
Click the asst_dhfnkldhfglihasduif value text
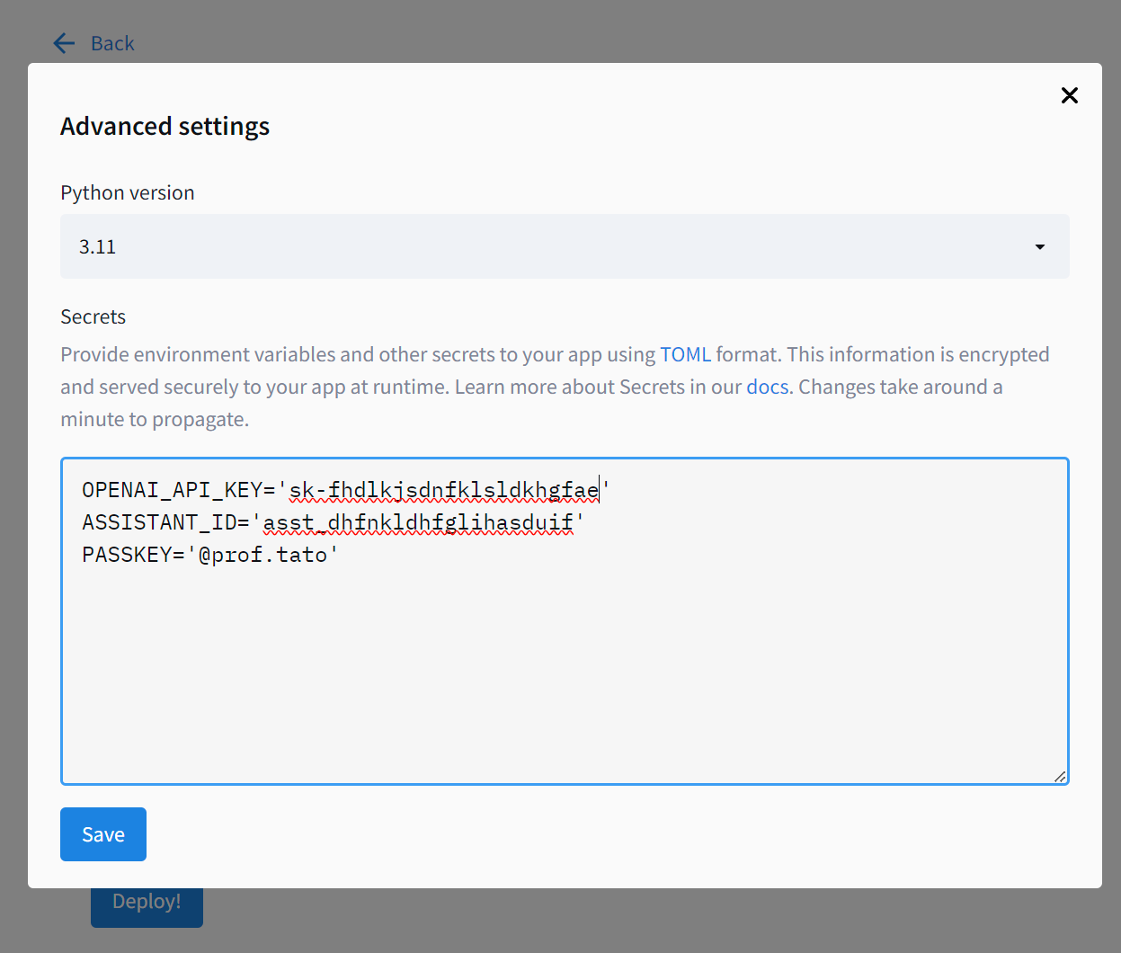click(x=418, y=522)
